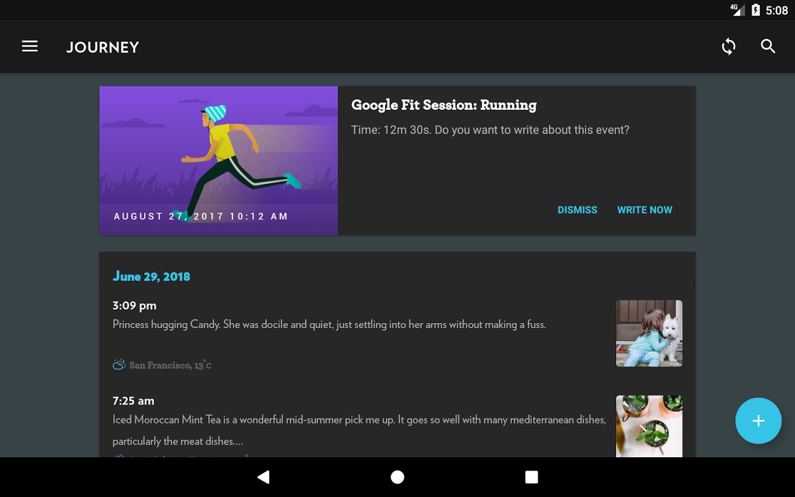795x497 pixels.
Task: Tap the Android back button
Action: click(264, 477)
